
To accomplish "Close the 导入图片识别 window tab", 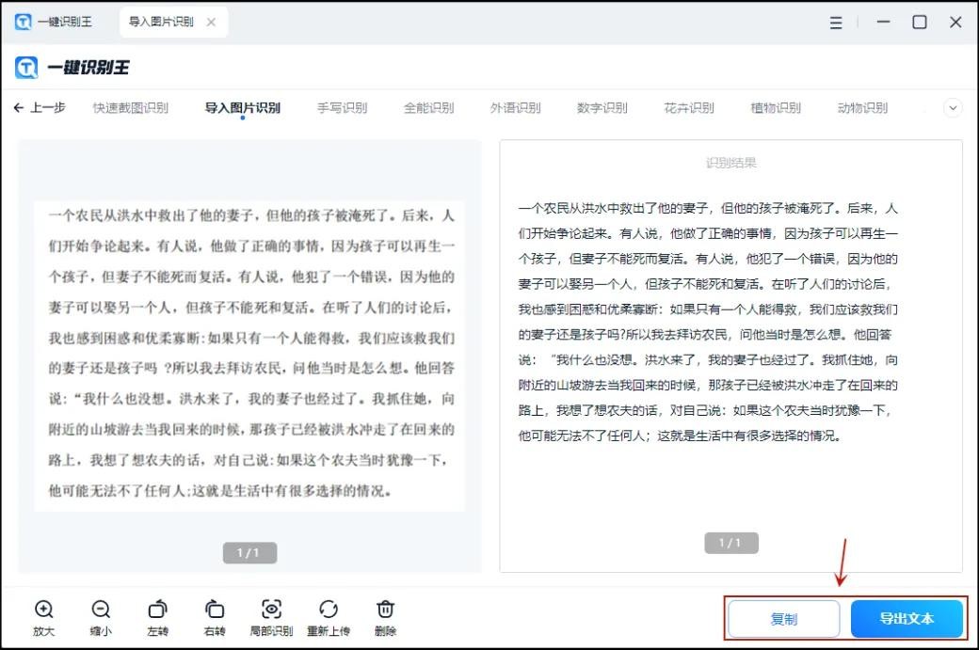I will pos(210,23).
